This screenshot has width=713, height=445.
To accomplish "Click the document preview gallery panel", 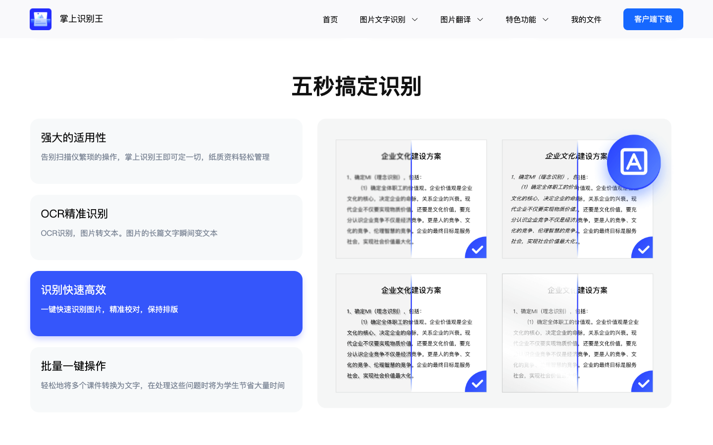I will pos(494,264).
